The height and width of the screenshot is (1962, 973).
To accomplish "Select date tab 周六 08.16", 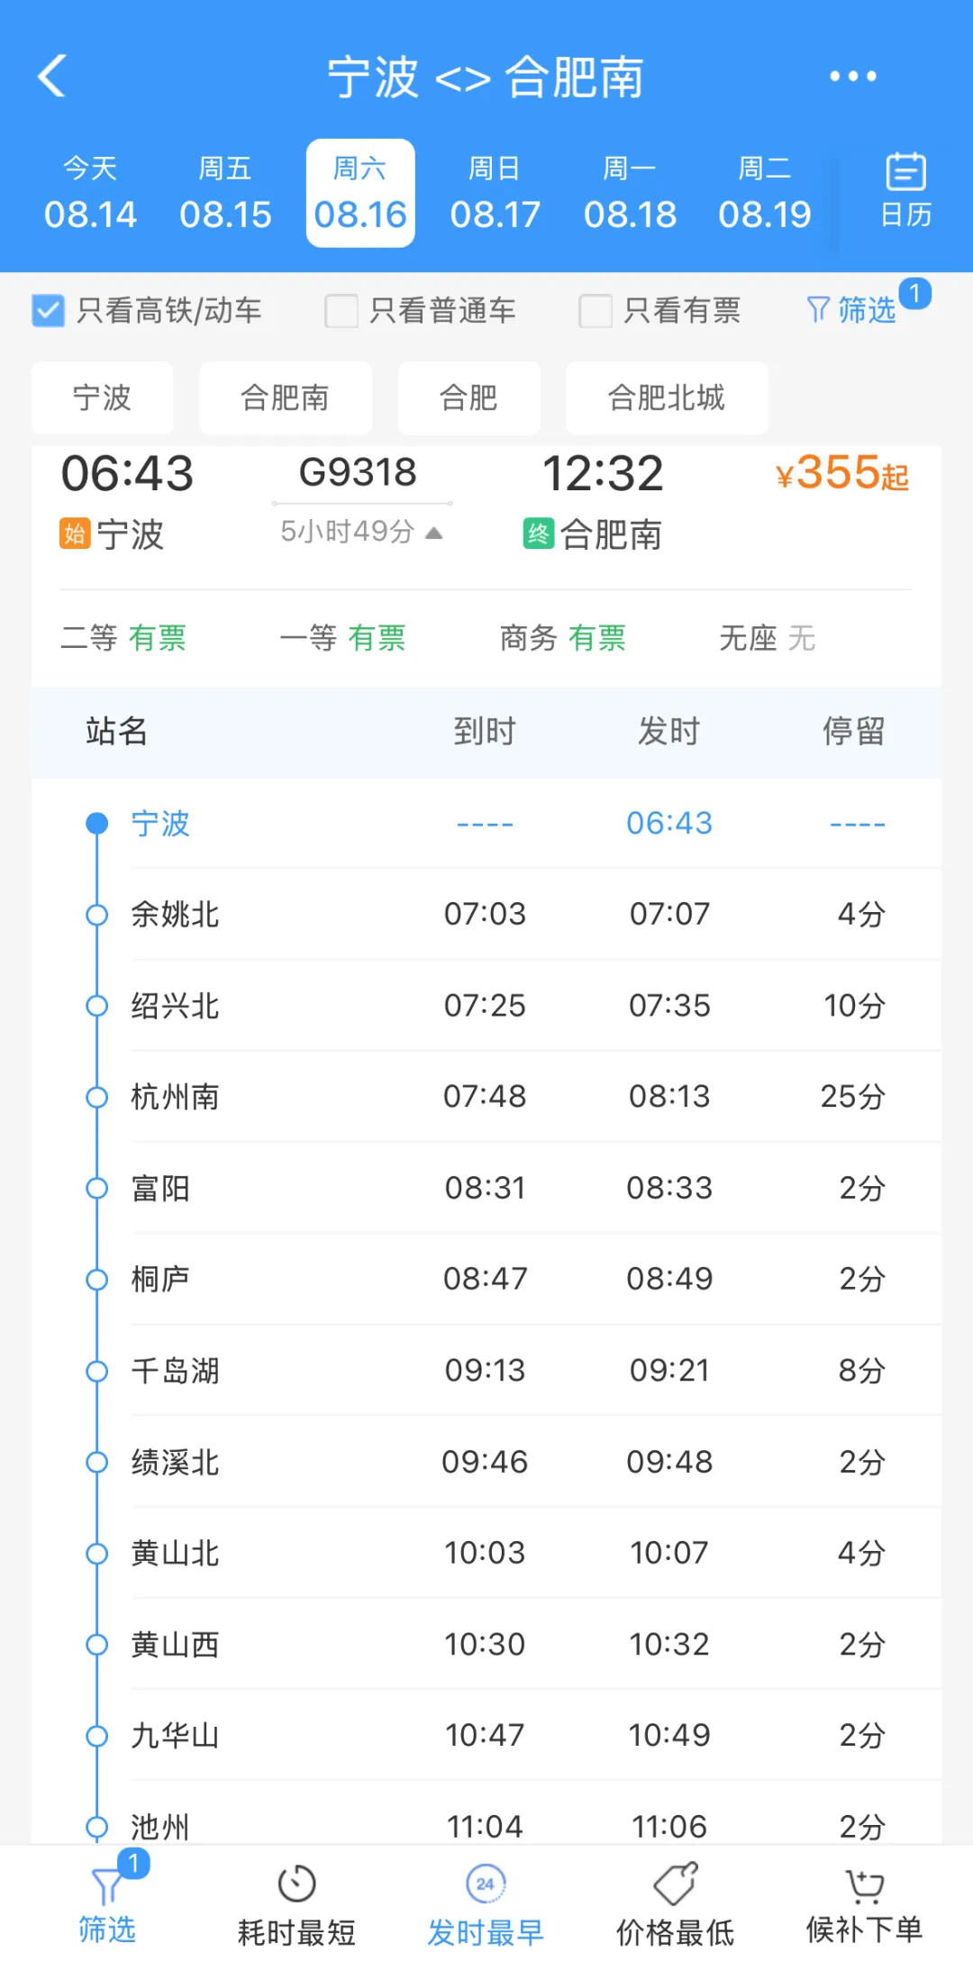I will [360, 193].
